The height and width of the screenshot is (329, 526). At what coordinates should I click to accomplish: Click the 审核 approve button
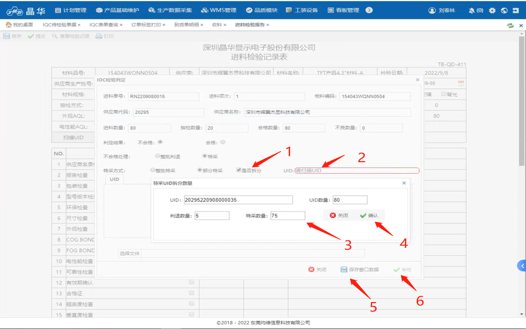tap(402, 270)
